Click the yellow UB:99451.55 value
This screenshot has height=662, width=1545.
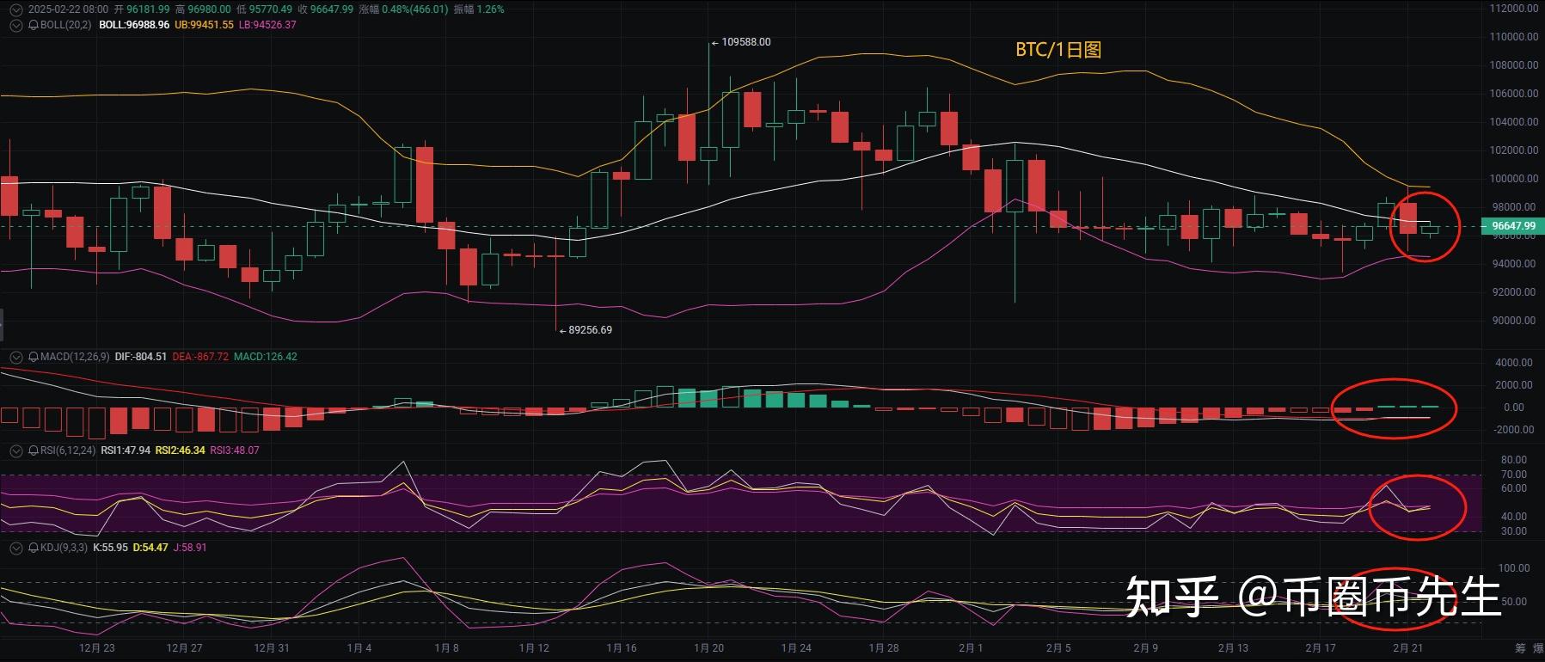[x=204, y=26]
